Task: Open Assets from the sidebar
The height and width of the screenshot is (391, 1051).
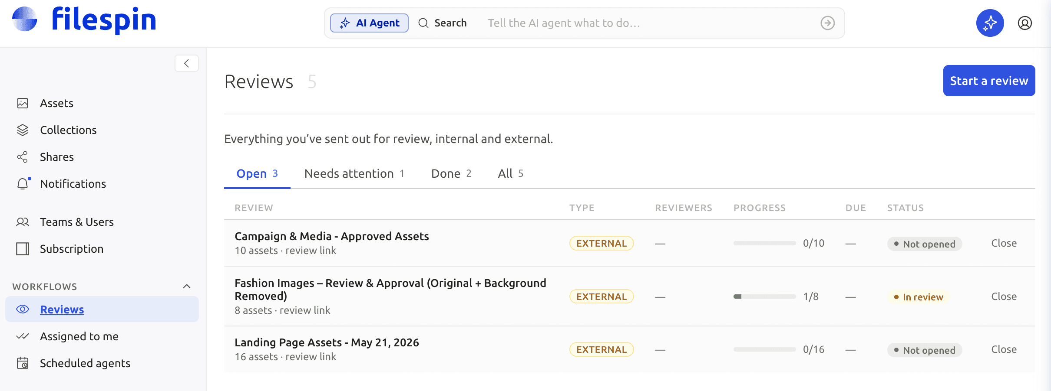Action: point(56,103)
